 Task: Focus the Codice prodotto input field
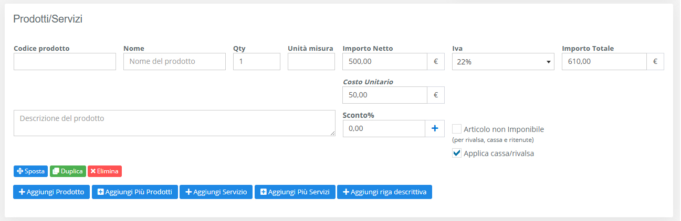coord(65,62)
